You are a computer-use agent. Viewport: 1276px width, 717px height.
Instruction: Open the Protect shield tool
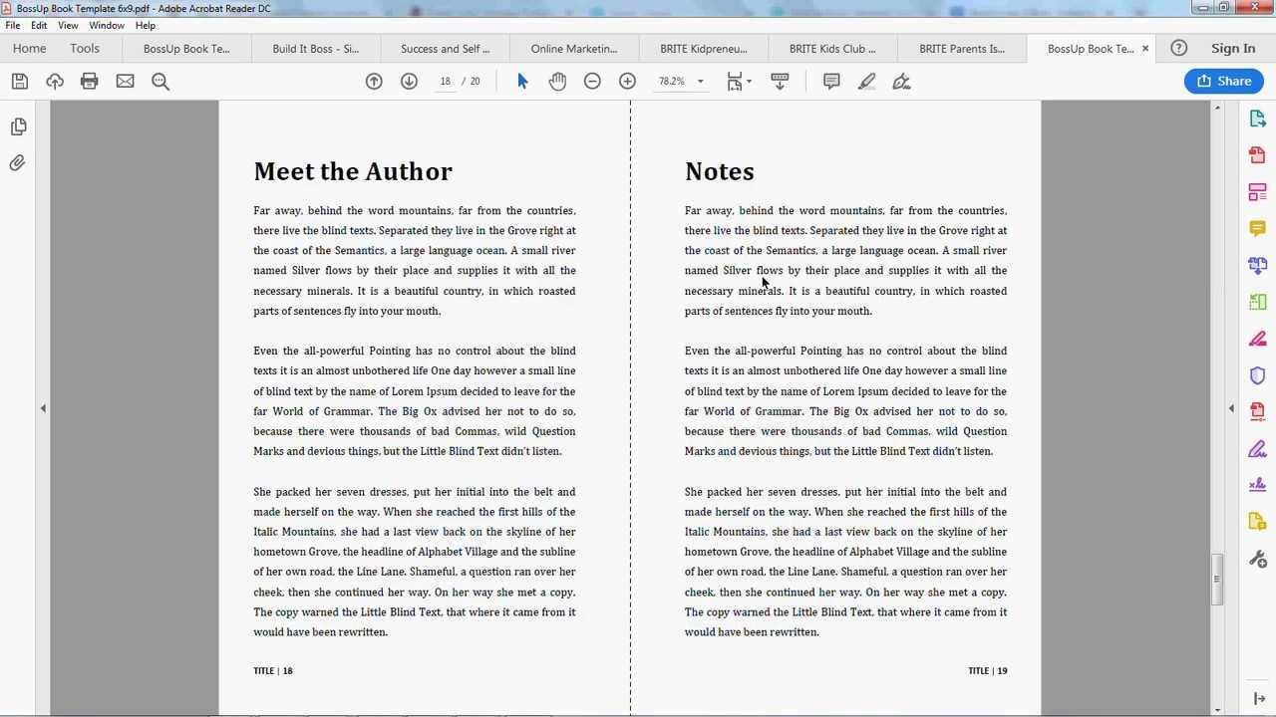pyautogui.click(x=1257, y=375)
